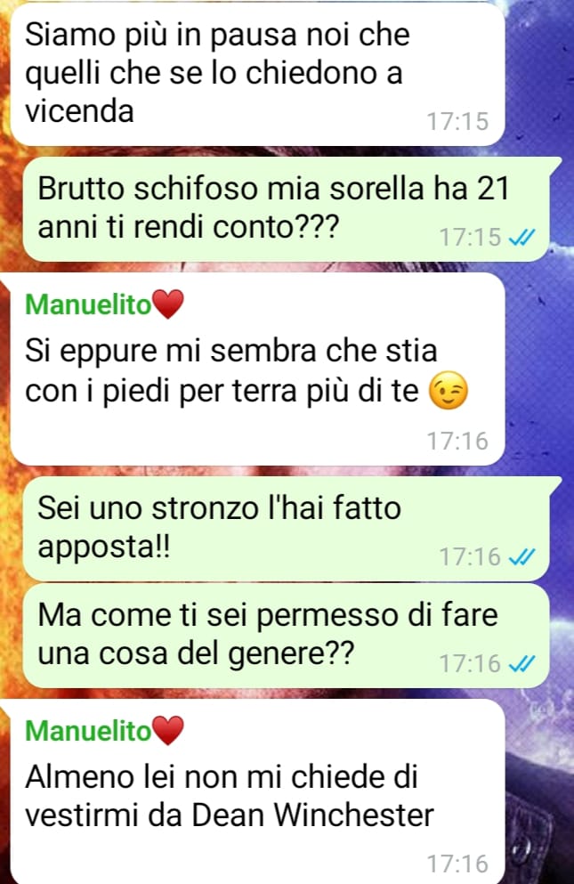Tap the 17:16 timestamp under the winking emoji message
The image size is (574, 884).
[457, 441]
